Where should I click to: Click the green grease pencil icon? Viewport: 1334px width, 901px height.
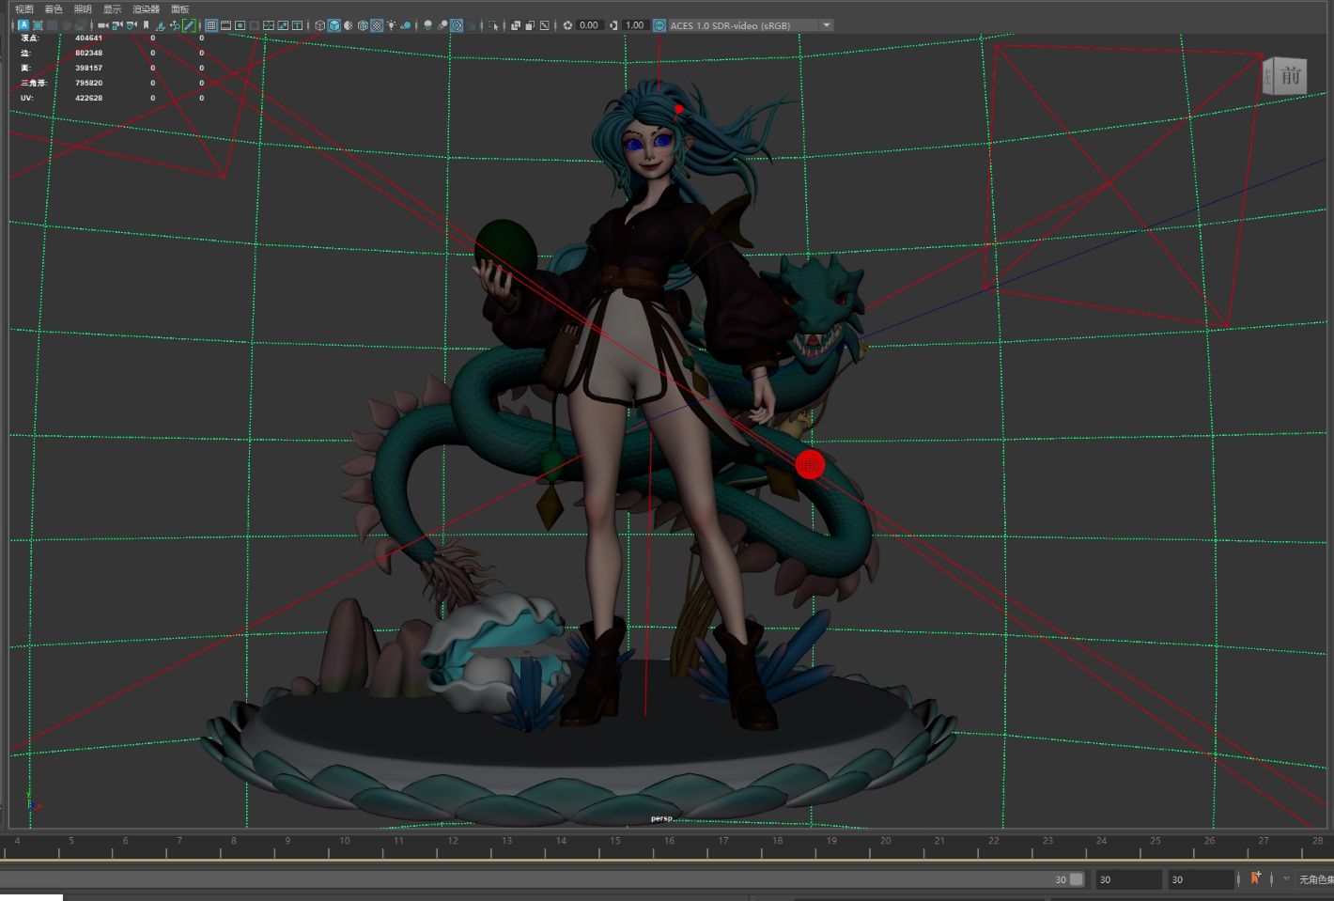click(x=189, y=25)
